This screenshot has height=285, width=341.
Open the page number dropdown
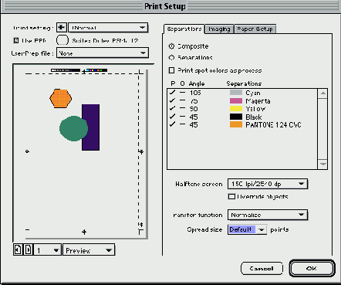click(48, 249)
